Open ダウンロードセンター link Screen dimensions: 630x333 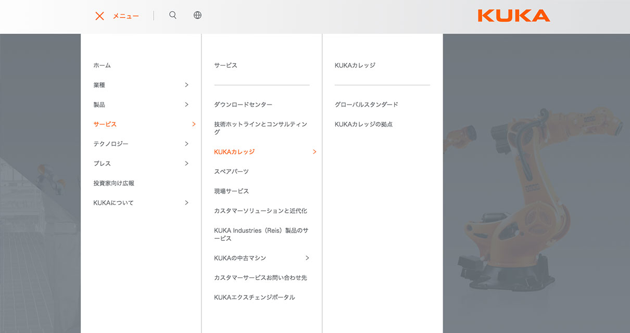coord(243,105)
